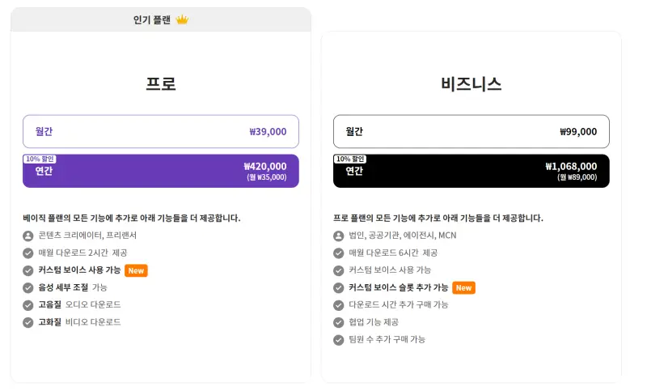Click the text 고음질 오디오 다운로드
This screenshot has height=391, width=647.
79,304
